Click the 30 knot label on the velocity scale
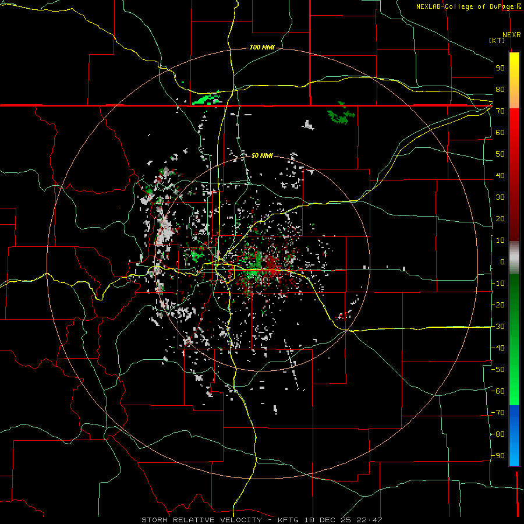The width and height of the screenshot is (524, 524). pyautogui.click(x=500, y=197)
